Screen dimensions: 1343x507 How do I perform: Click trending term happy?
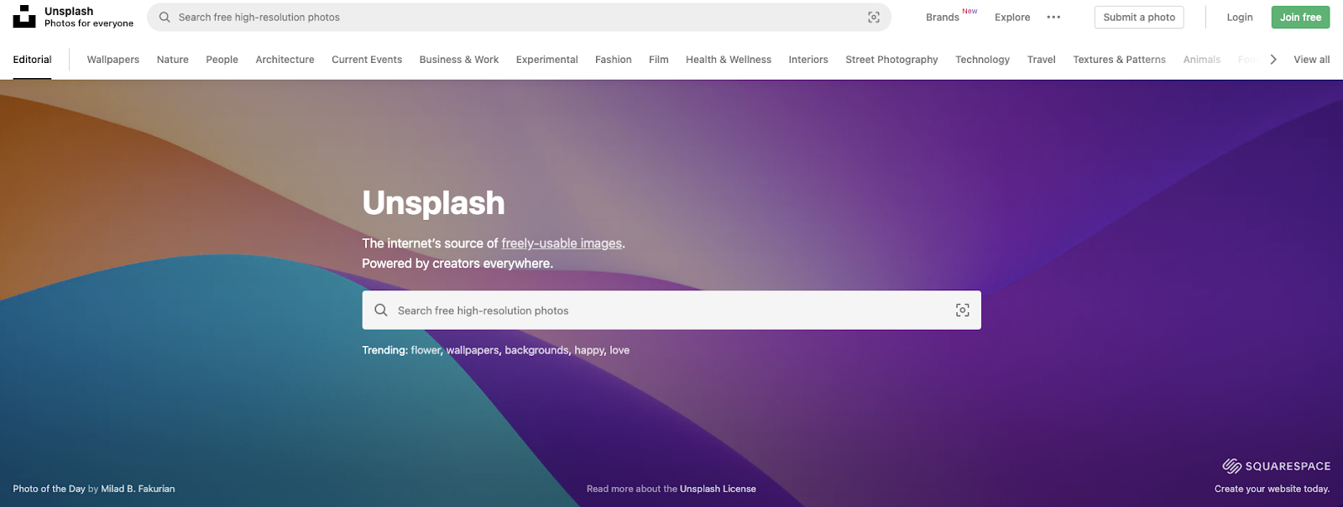589,350
